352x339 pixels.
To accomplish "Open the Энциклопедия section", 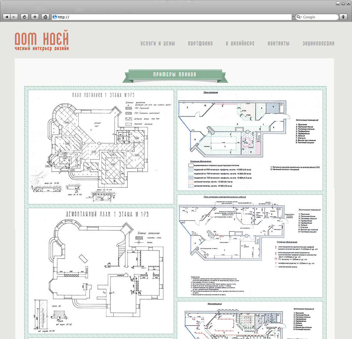I will (x=319, y=43).
